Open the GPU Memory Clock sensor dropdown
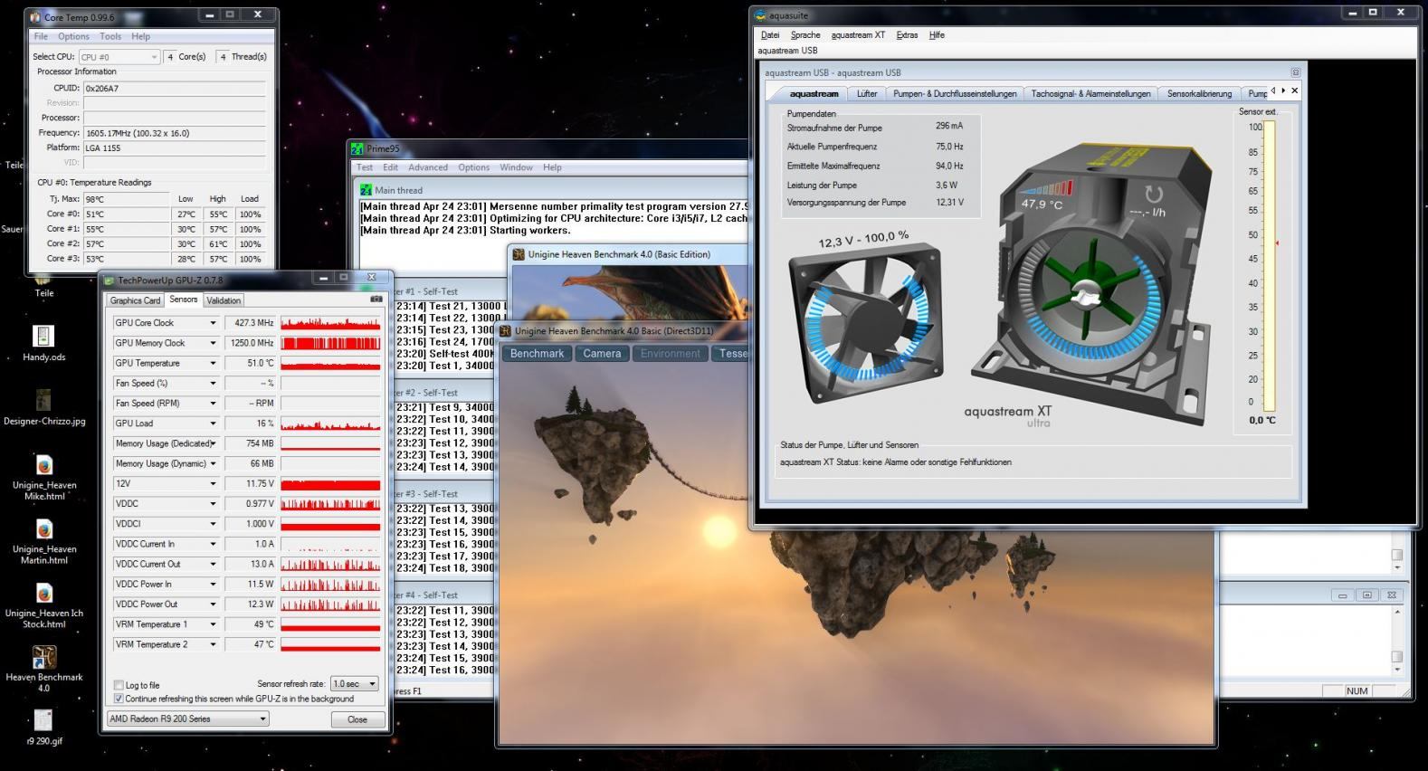Image resolution: width=1428 pixels, height=771 pixels. pyautogui.click(x=214, y=343)
